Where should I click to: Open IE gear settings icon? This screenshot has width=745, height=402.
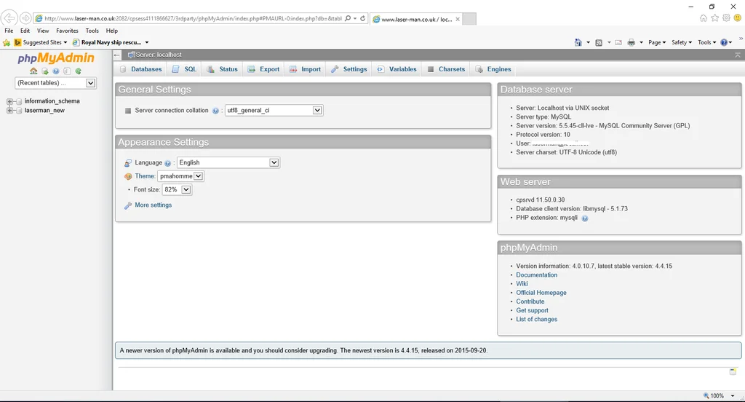point(726,18)
